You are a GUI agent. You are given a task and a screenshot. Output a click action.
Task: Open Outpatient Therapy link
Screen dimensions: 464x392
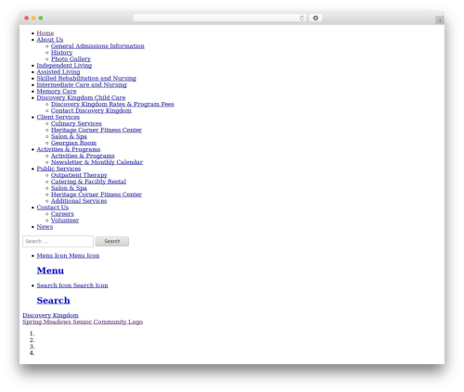(x=79, y=175)
